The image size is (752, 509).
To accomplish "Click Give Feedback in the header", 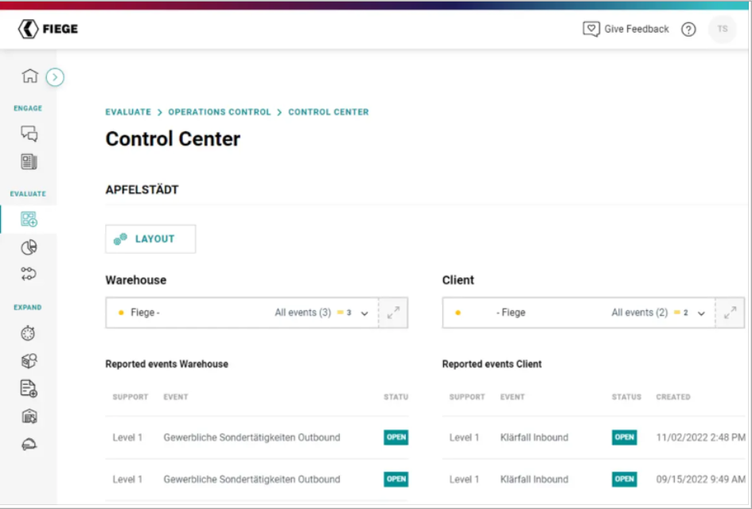I will coord(626,29).
